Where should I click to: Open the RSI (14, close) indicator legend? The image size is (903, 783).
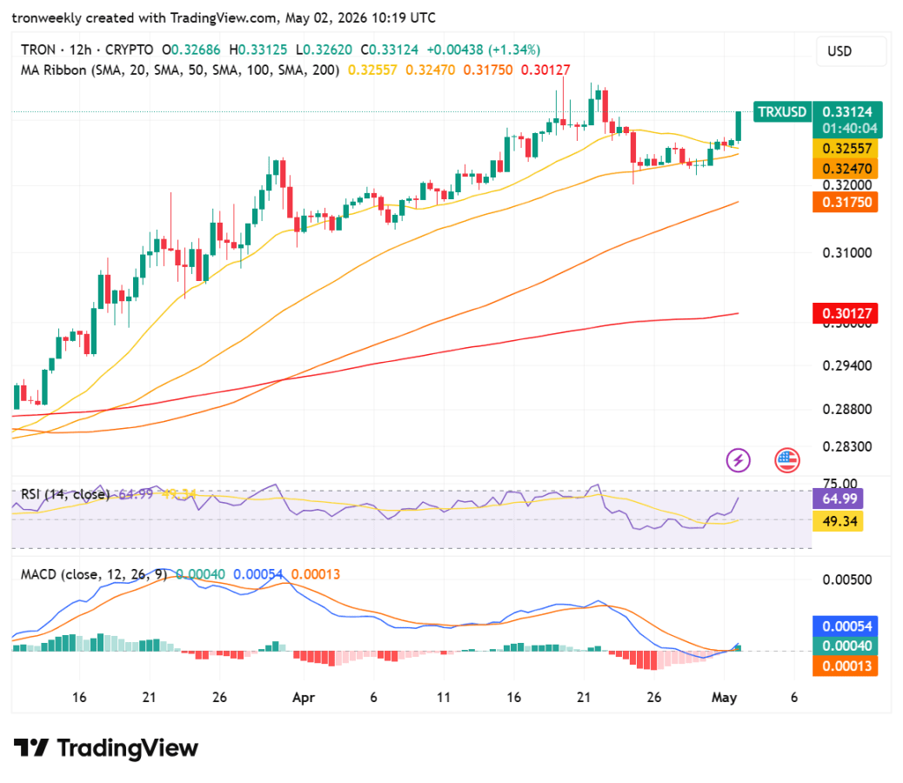65,494
